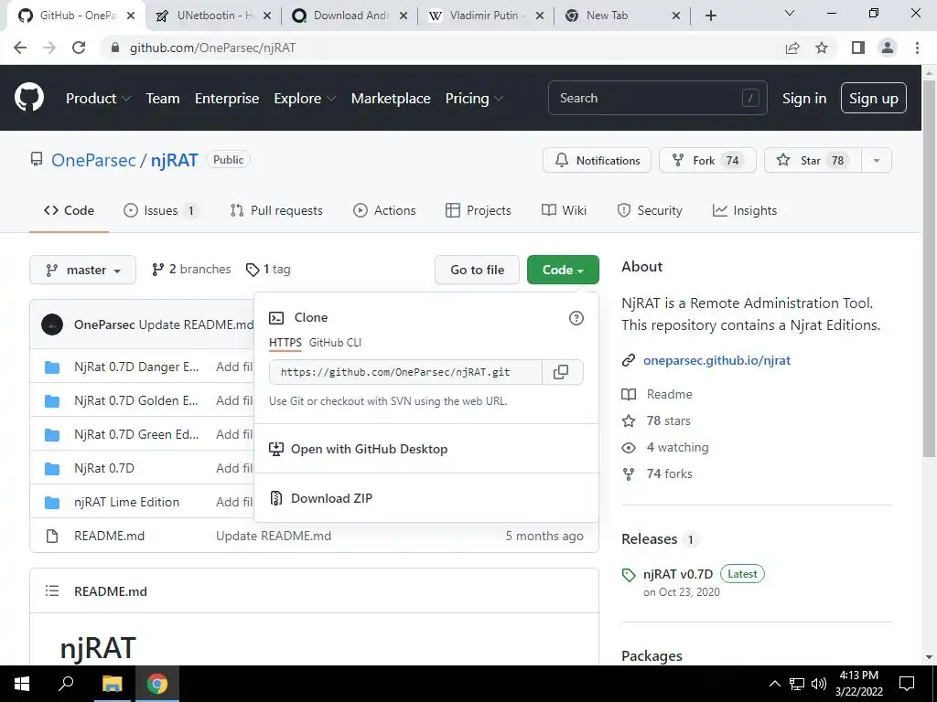
Task: Click the network tray icon
Action: (x=797, y=684)
